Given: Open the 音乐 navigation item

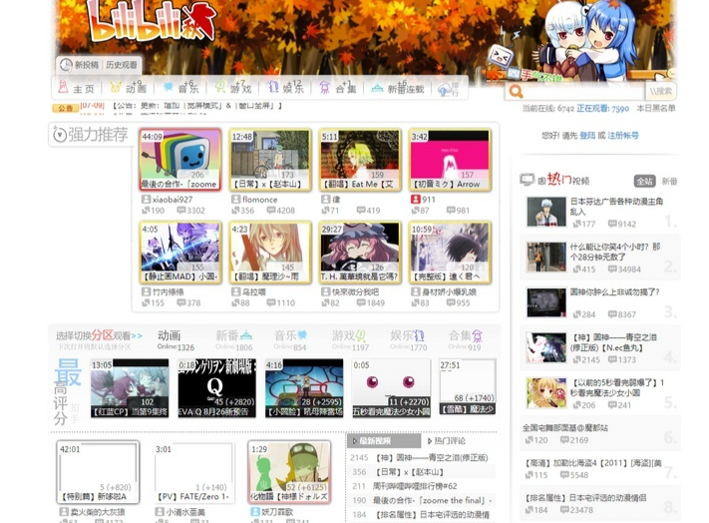Looking at the screenshot, I should click(181, 87).
